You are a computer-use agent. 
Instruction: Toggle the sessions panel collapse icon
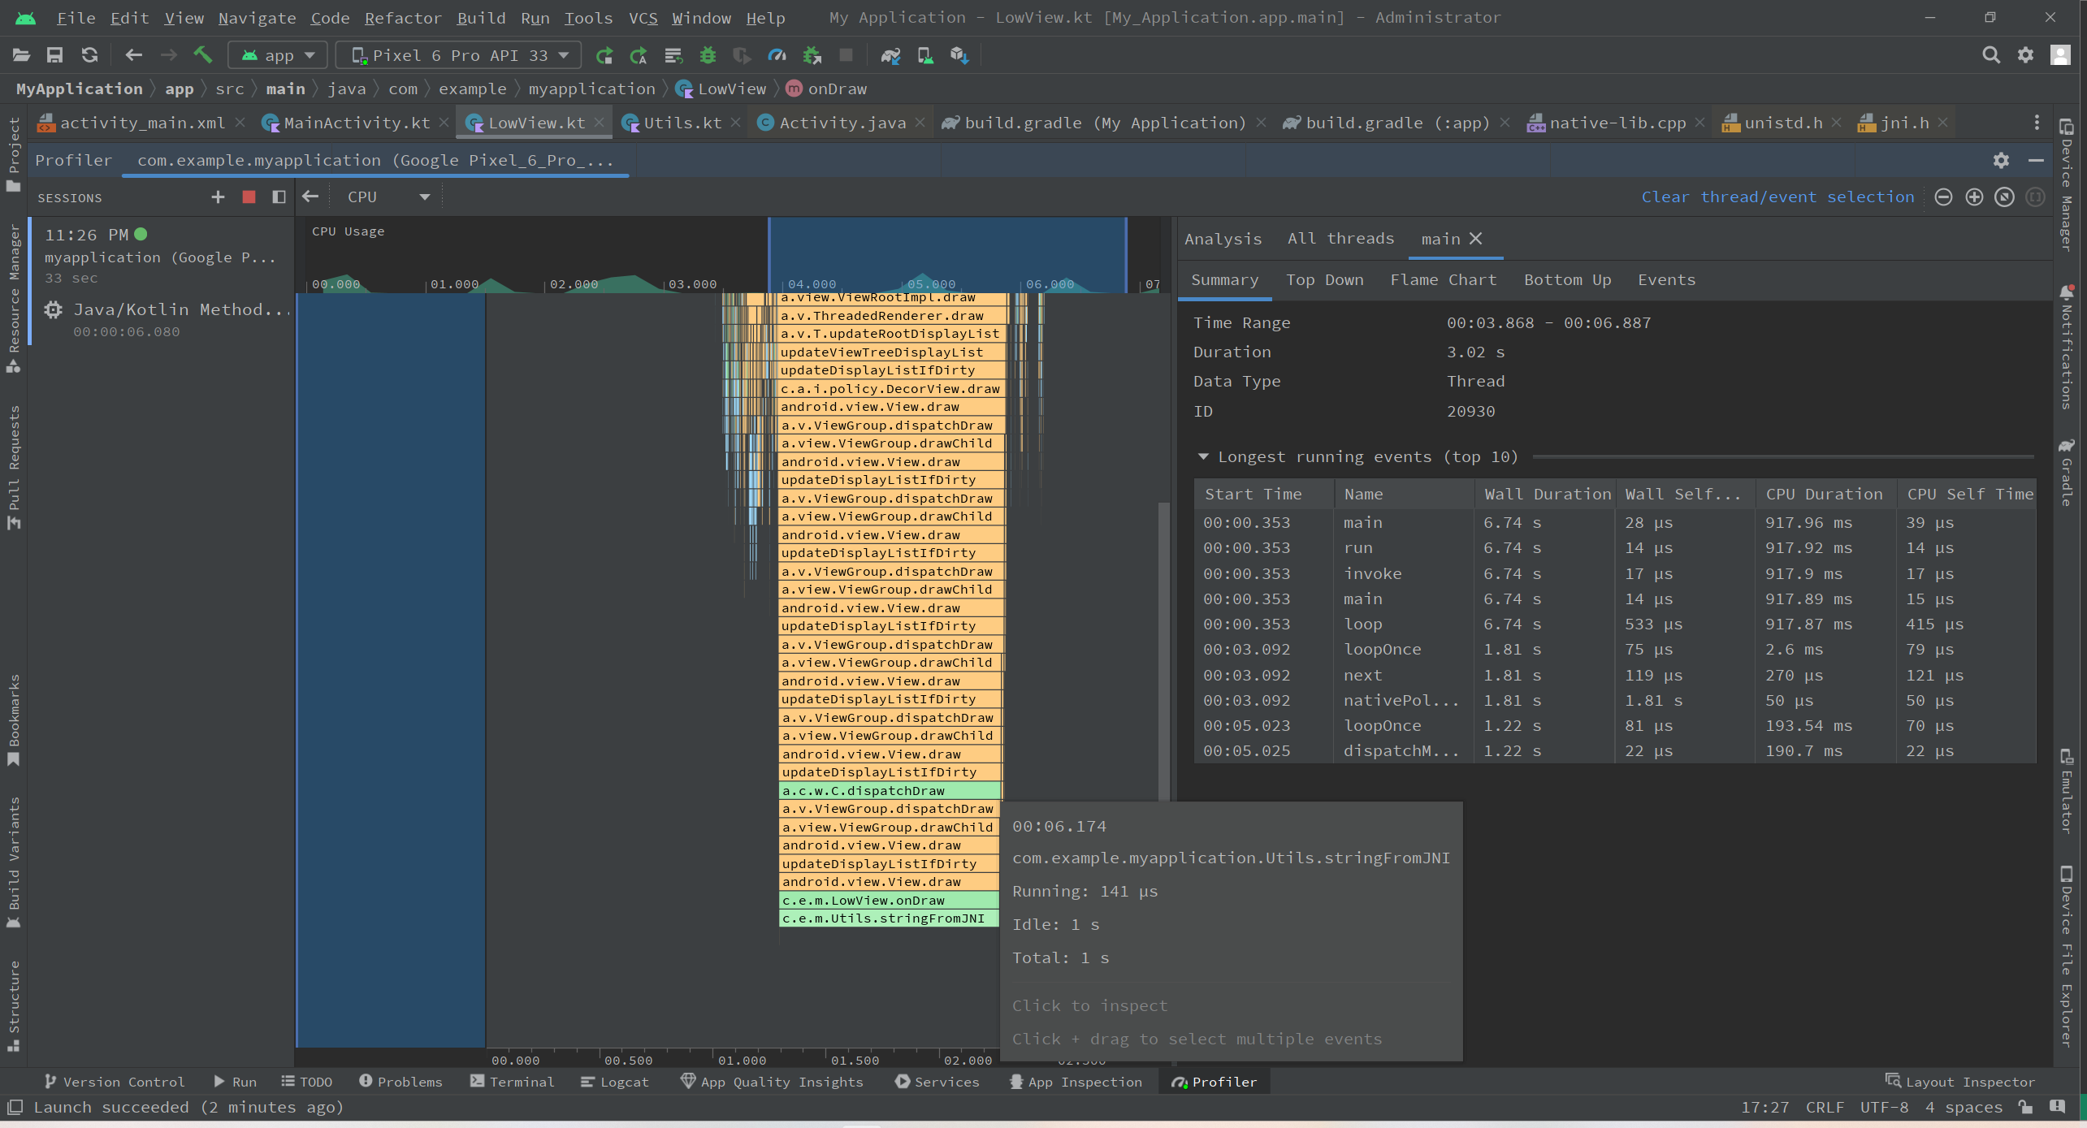click(x=279, y=197)
